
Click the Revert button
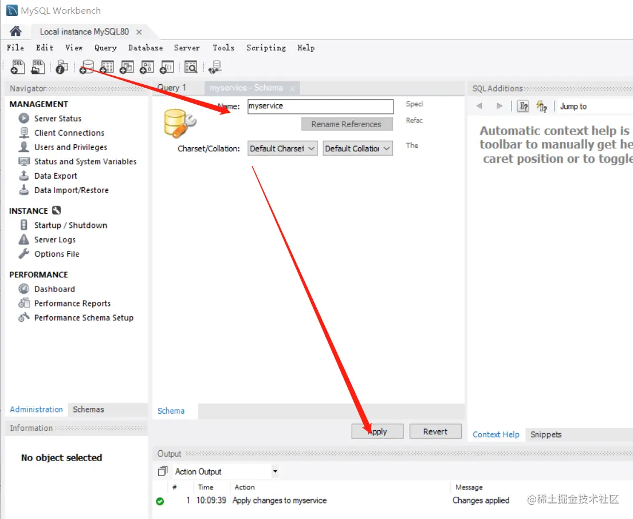pyautogui.click(x=435, y=431)
